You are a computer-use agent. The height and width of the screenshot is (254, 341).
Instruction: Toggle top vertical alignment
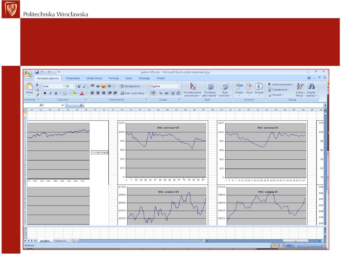pos(92,86)
